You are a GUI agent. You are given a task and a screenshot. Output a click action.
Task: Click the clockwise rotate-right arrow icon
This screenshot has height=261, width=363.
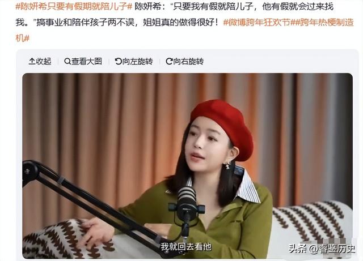click(169, 61)
